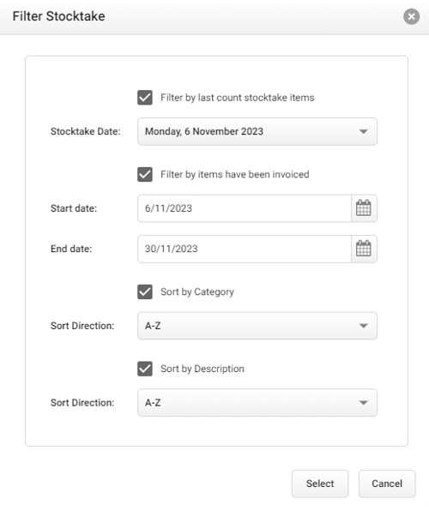Click the End date field showing 30/11/2023
Viewport: 429px width, 511px height.
245,249
